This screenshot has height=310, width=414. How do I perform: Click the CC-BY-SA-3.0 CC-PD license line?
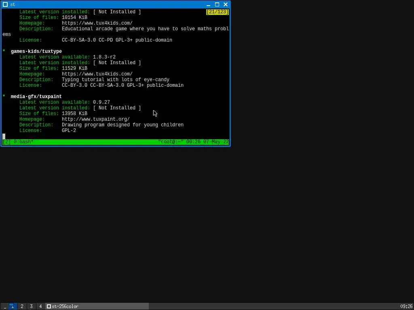117,40
